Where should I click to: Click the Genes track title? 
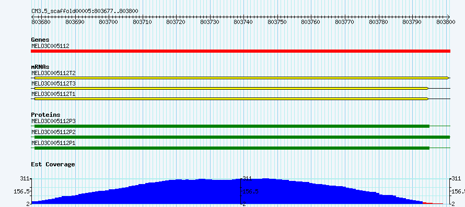click(40, 40)
